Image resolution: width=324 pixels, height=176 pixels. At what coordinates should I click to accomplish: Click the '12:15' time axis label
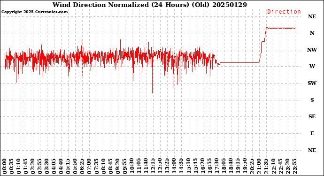point(153,167)
